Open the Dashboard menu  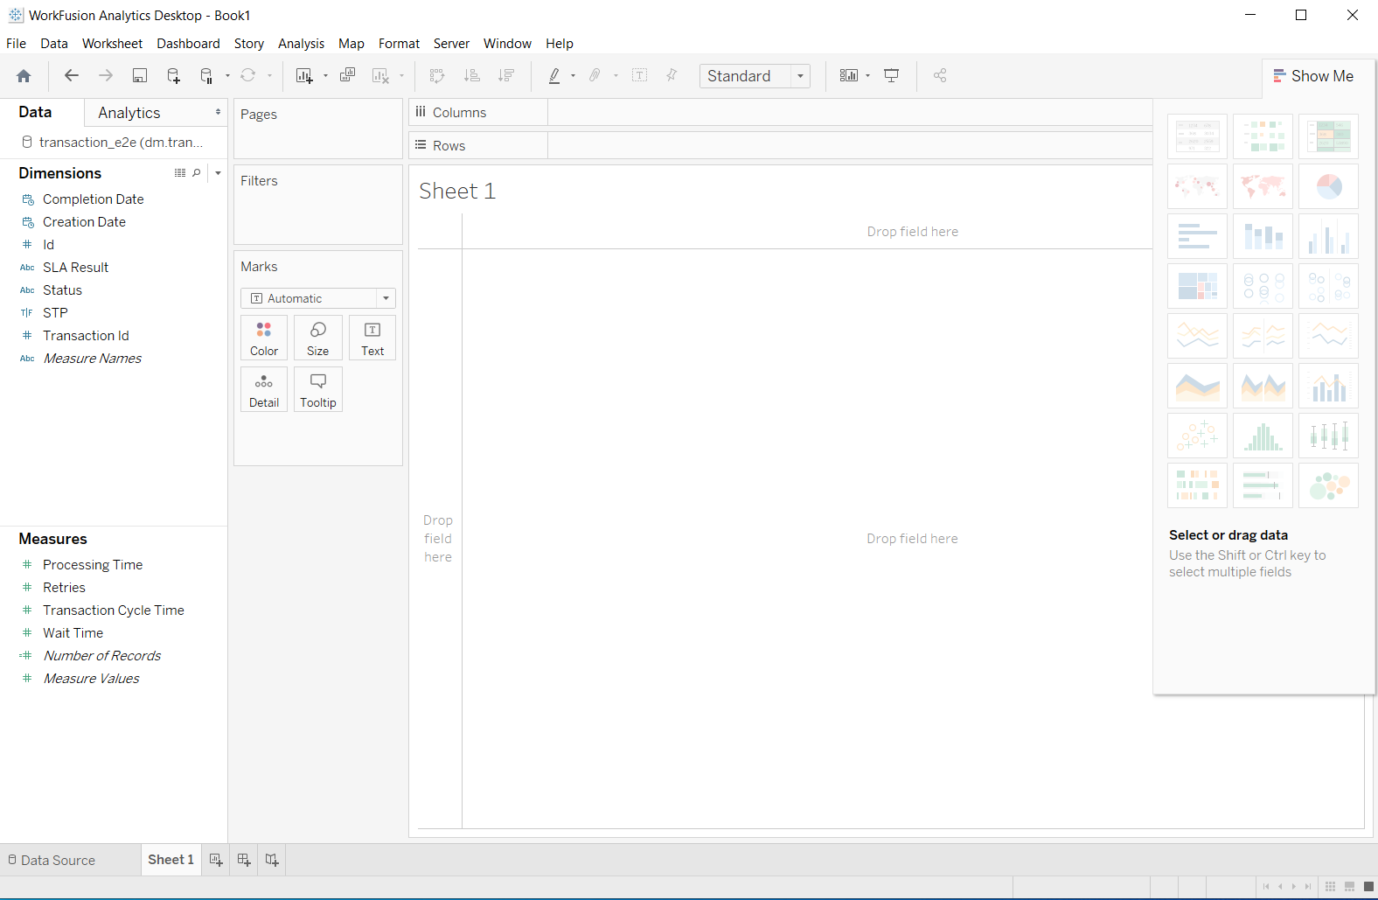(x=188, y=44)
